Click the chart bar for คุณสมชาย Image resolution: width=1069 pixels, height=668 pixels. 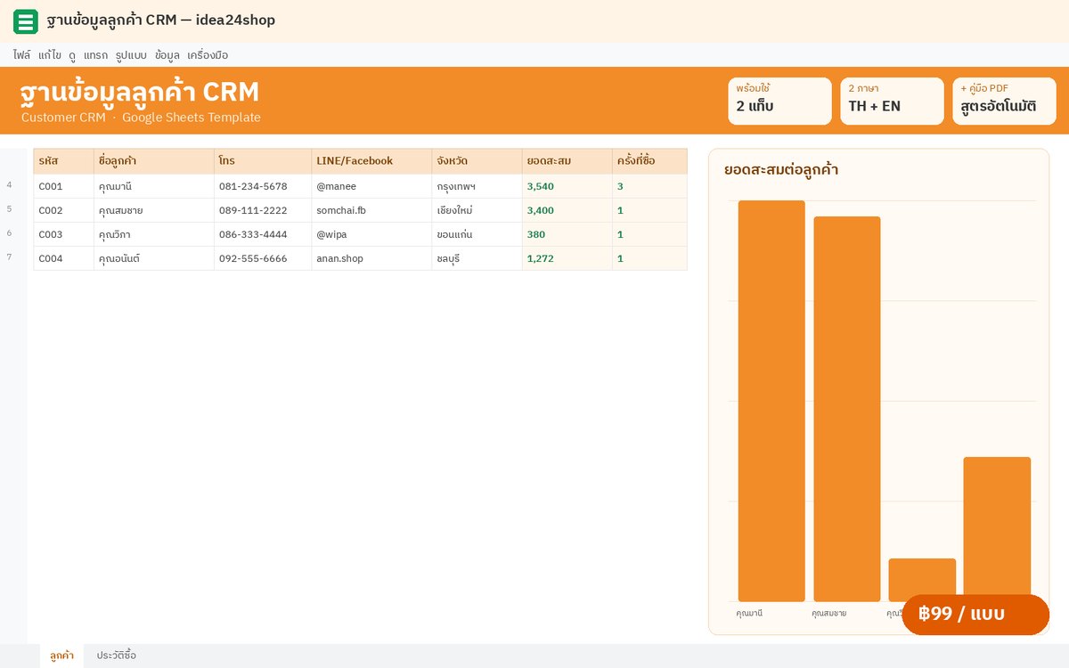pyautogui.click(x=847, y=409)
